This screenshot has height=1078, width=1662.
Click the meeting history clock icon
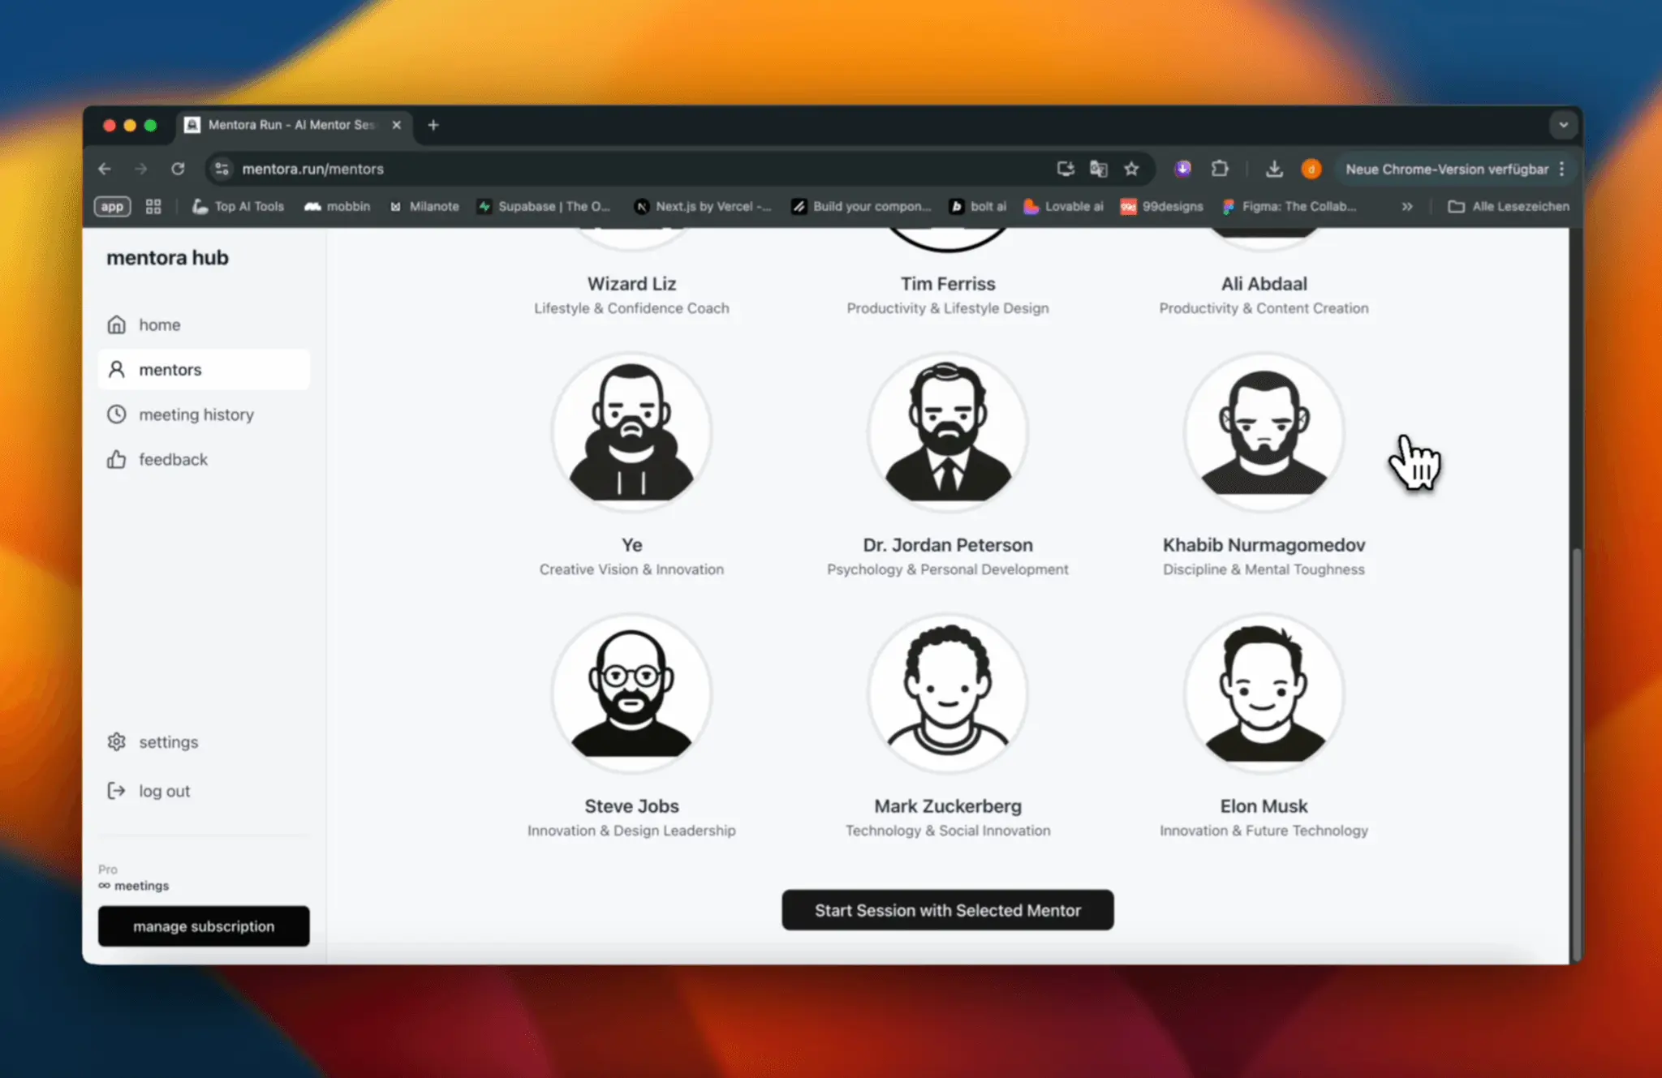(117, 414)
